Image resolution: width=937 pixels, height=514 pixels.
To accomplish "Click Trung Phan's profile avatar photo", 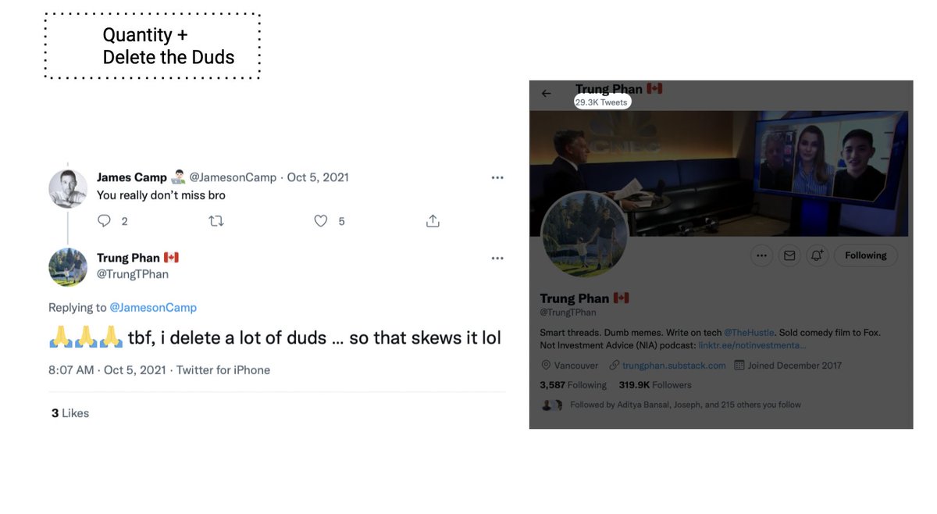I will point(585,234).
